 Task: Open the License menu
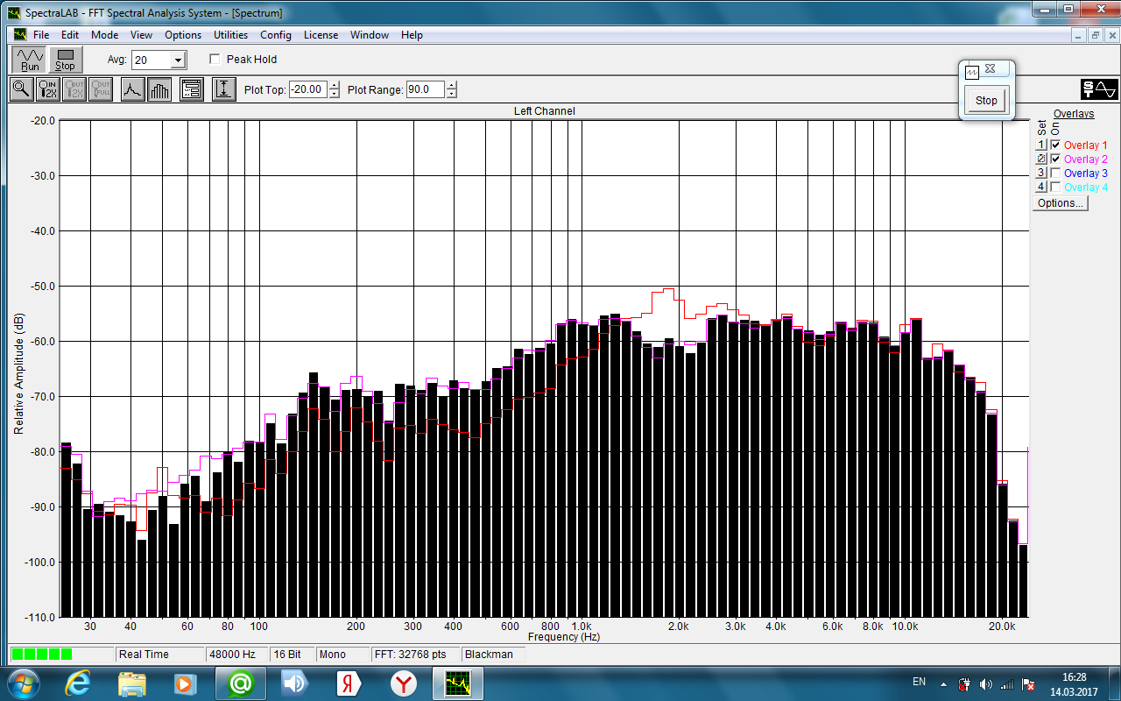point(321,35)
